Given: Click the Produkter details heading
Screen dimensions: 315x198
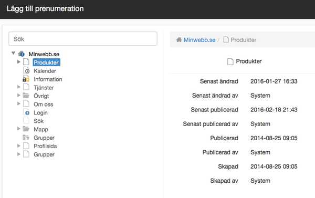Looking at the screenshot, I should (x=249, y=61).
